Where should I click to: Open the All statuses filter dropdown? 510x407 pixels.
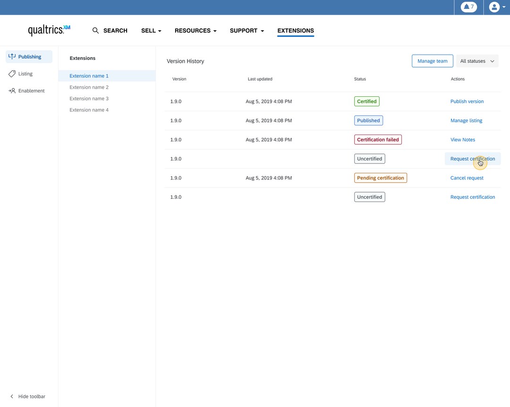pos(477,61)
